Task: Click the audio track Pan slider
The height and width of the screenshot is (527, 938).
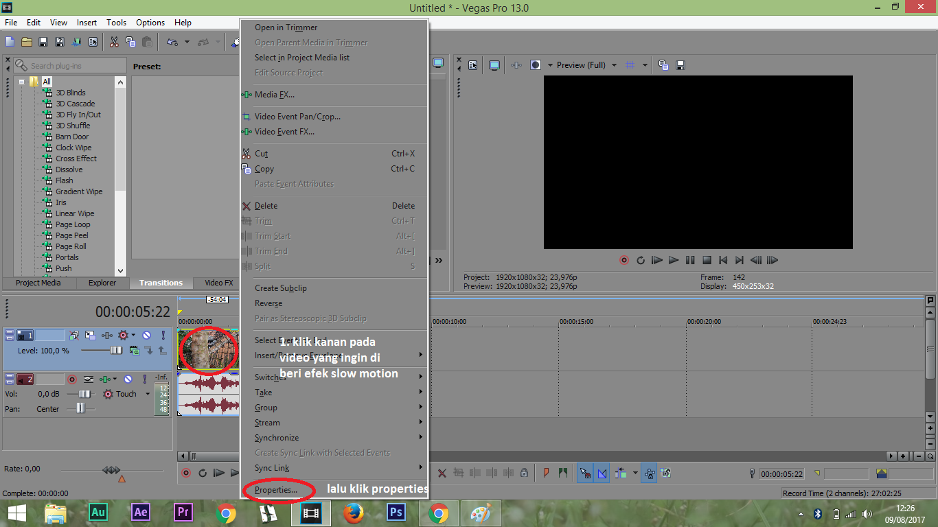Action: point(81,409)
